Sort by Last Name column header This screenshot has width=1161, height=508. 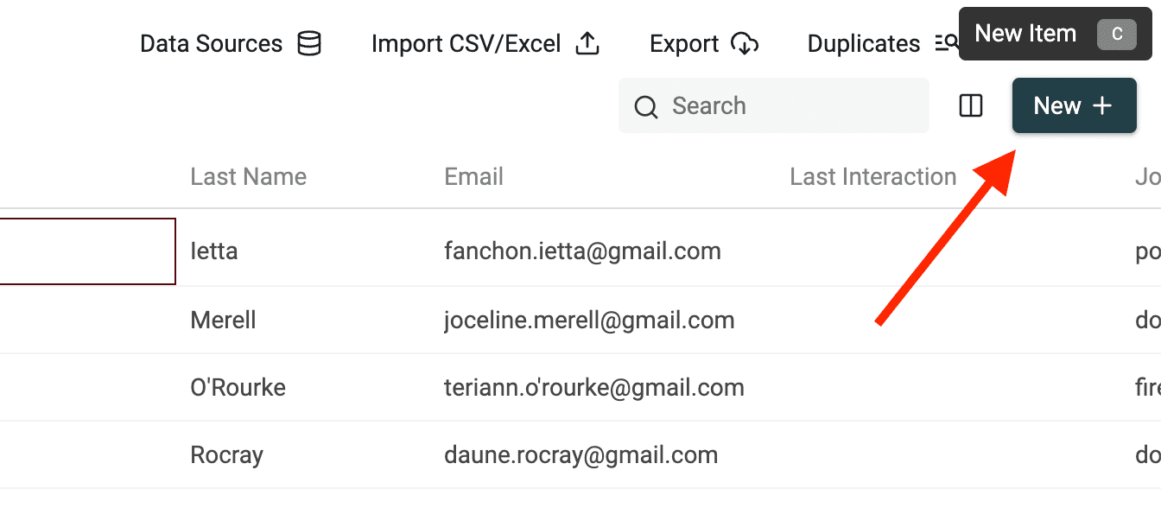coord(249,177)
